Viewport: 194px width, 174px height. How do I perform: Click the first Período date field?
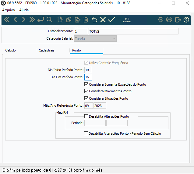point(95,123)
